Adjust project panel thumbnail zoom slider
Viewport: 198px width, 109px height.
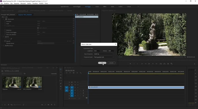coord(18,105)
